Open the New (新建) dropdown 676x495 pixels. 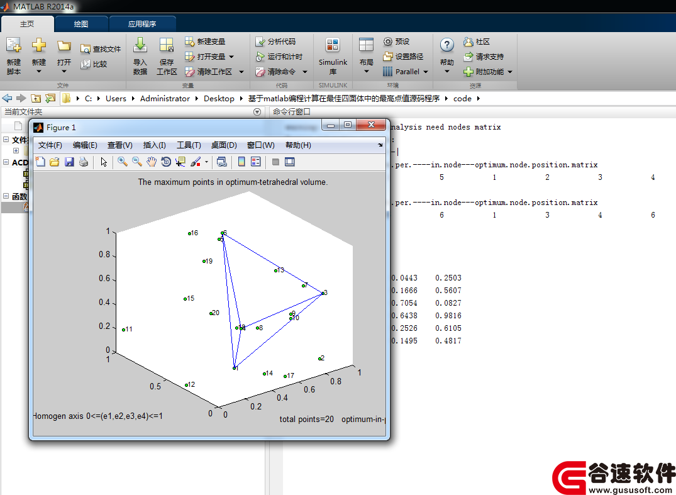click(x=39, y=57)
